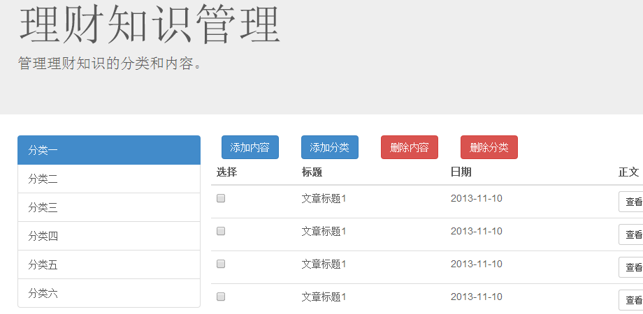Click the 2013-11-10 date in the third row
The image size is (643, 314).
pos(477,264)
